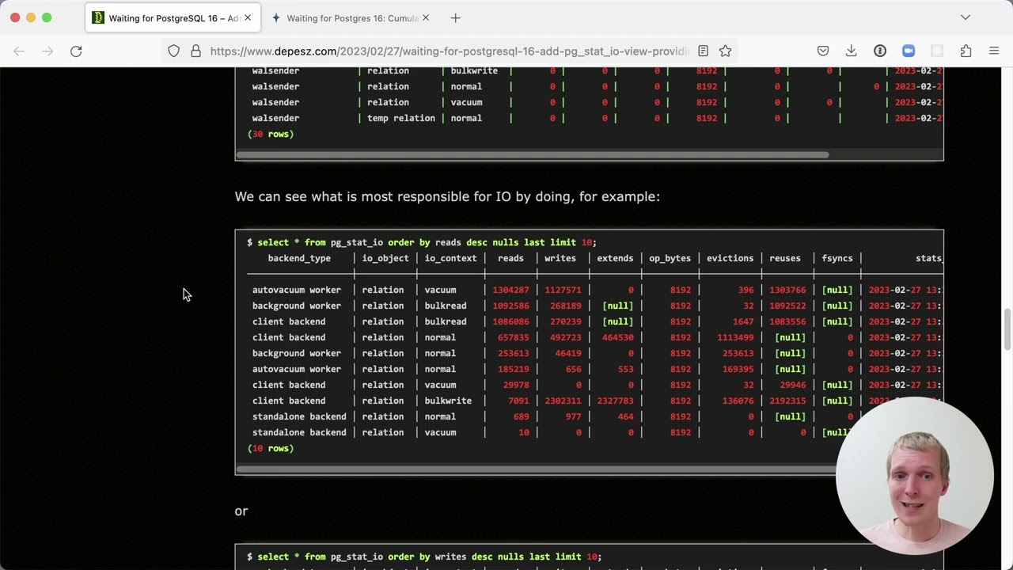Click the writes column header
Image resolution: width=1013 pixels, height=570 pixels.
(x=560, y=258)
